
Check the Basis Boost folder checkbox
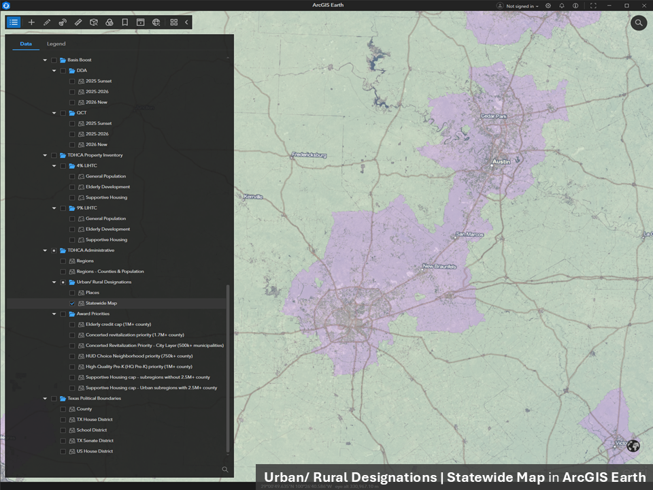pyautogui.click(x=54, y=60)
